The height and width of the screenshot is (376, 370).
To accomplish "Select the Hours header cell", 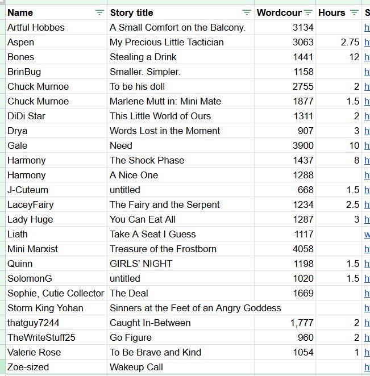I will click(339, 12).
